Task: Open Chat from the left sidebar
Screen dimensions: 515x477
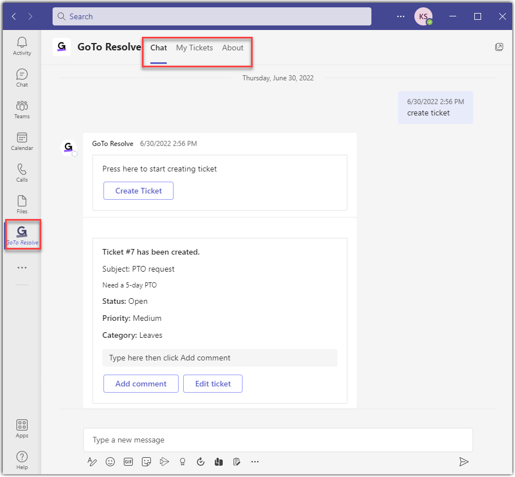Action: [x=22, y=78]
